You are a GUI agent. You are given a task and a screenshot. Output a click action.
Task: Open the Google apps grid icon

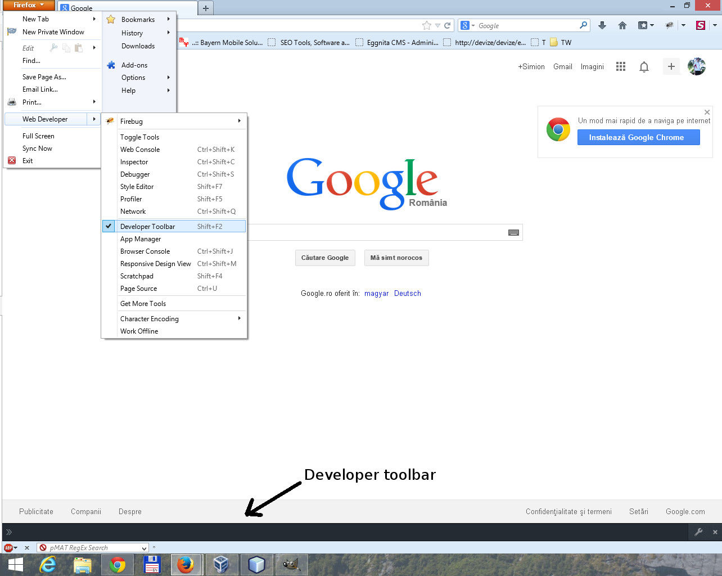tap(621, 66)
